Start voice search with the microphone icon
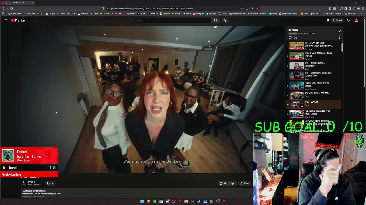 225,20
